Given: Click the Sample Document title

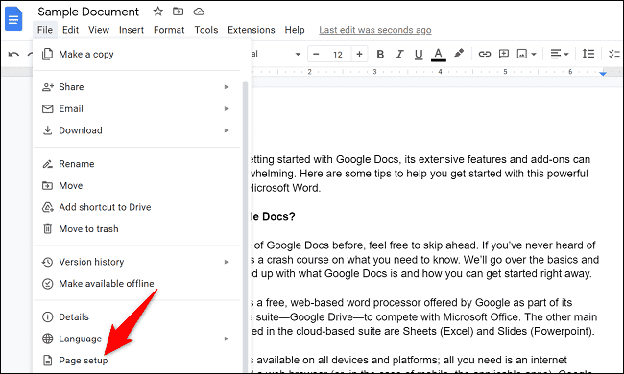Looking at the screenshot, I should click(88, 12).
